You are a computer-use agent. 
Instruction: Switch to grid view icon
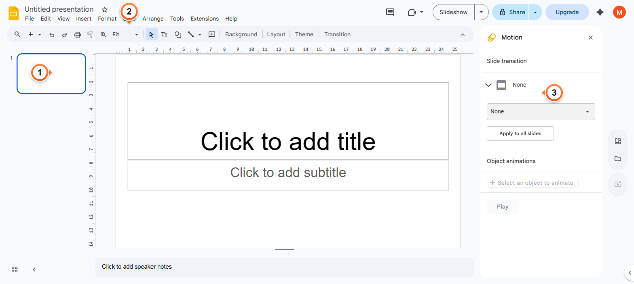coord(15,269)
